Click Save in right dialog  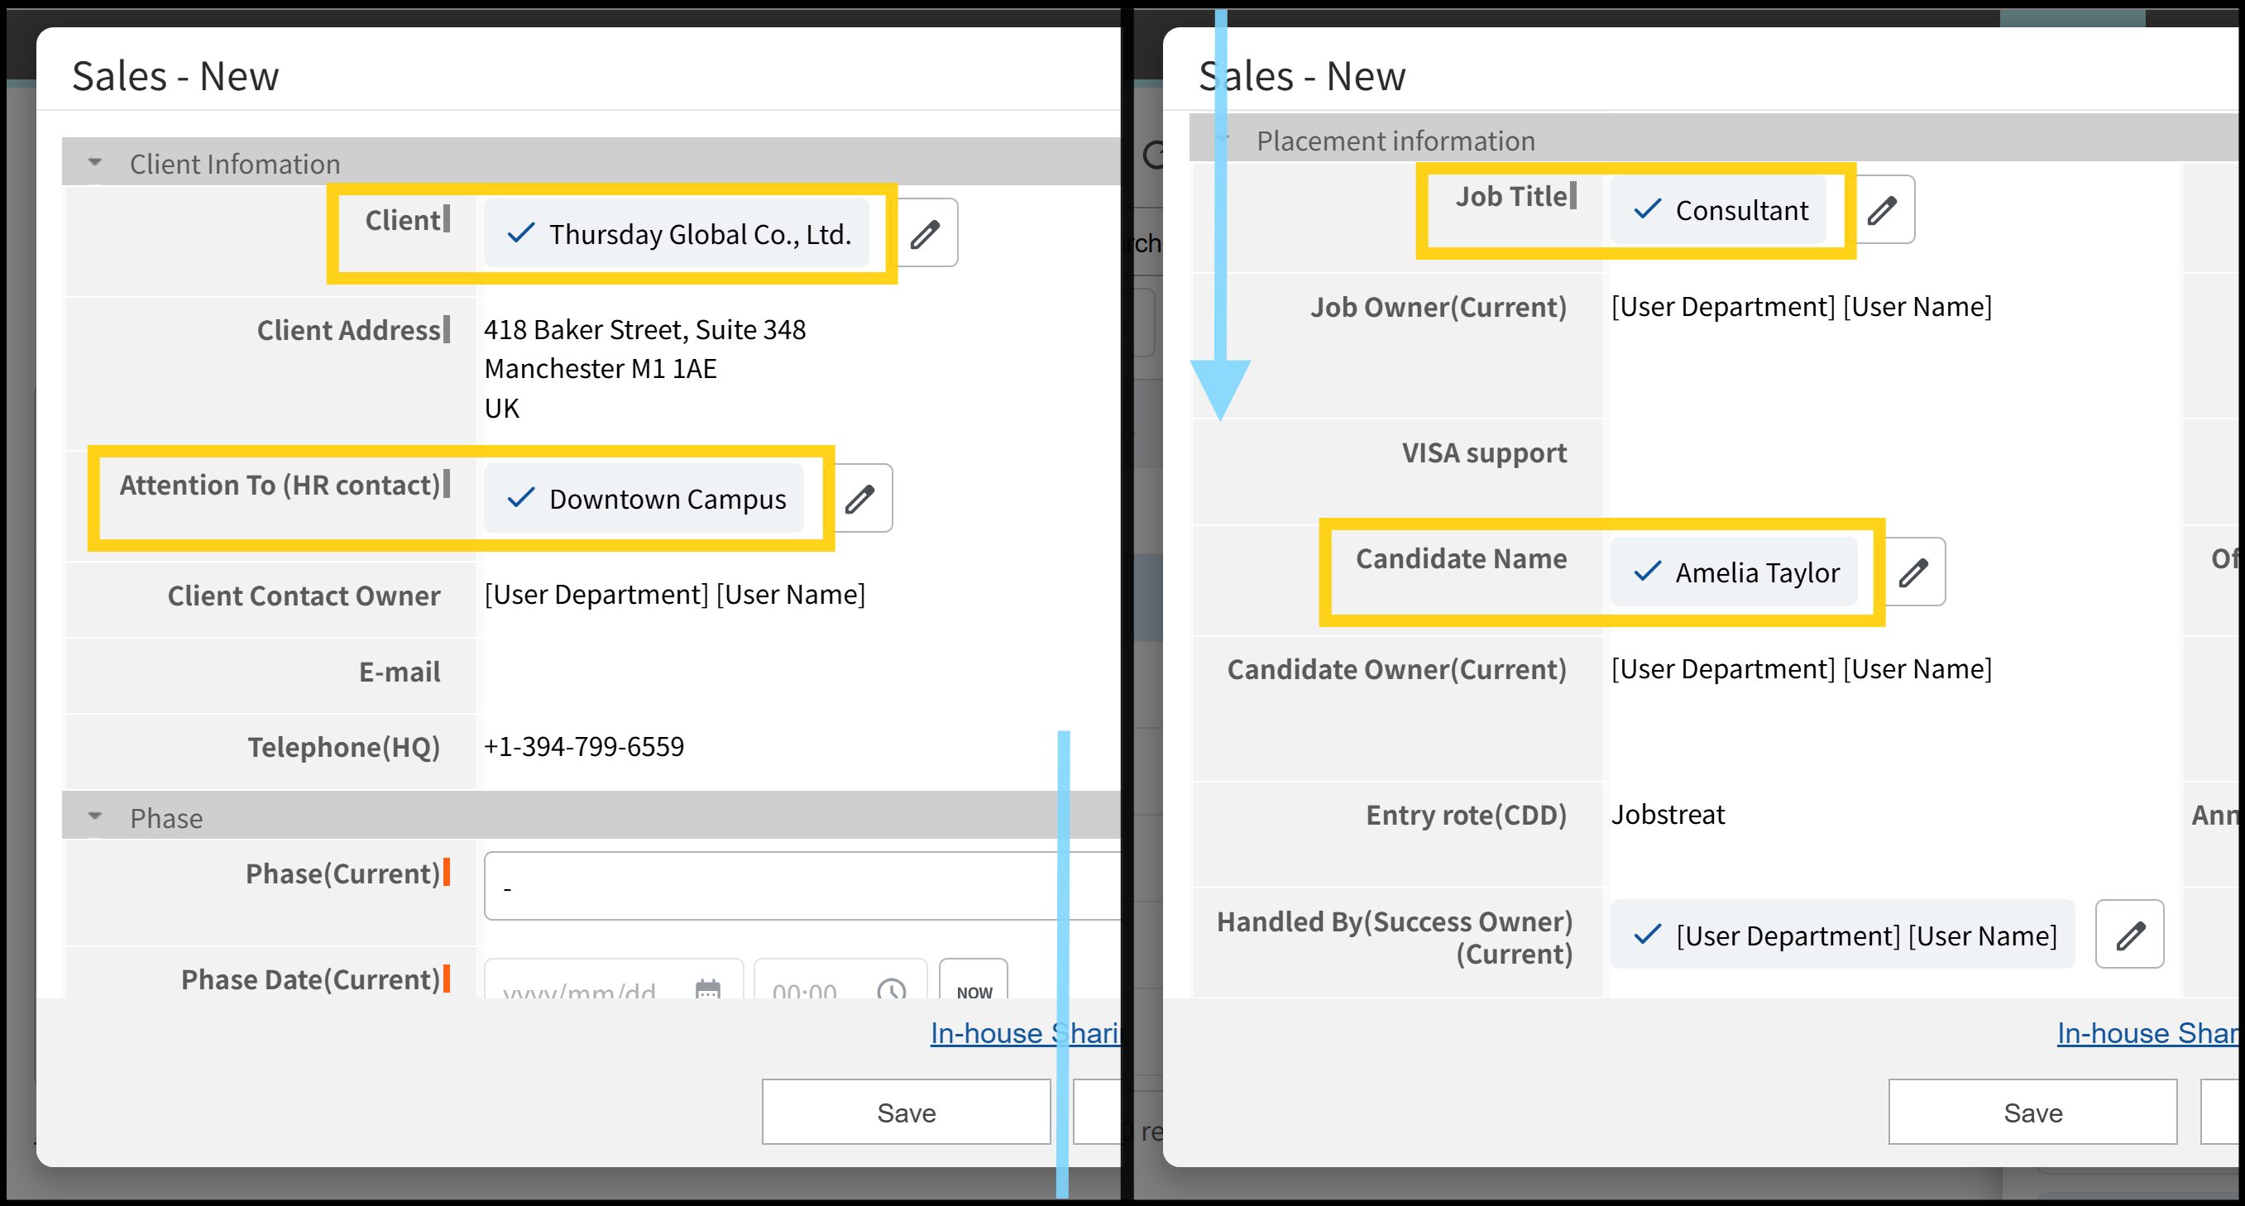click(x=2032, y=1112)
